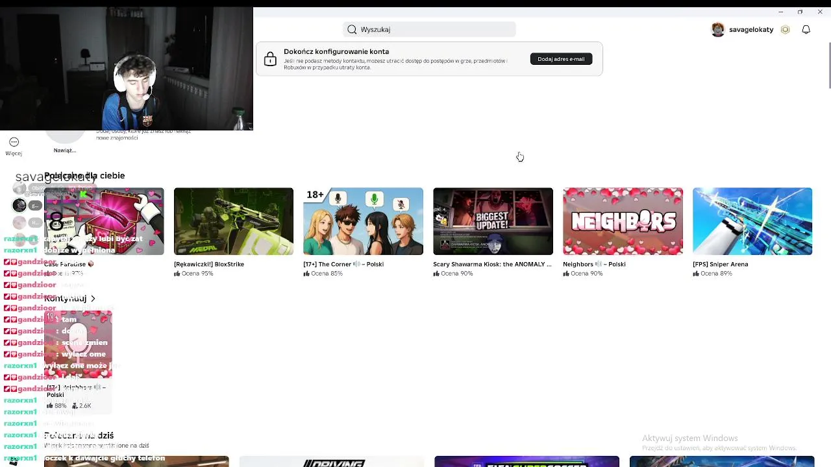Click the 88% rating under Kontynuuj Neighbors
831x467 pixels.
[x=56, y=406]
